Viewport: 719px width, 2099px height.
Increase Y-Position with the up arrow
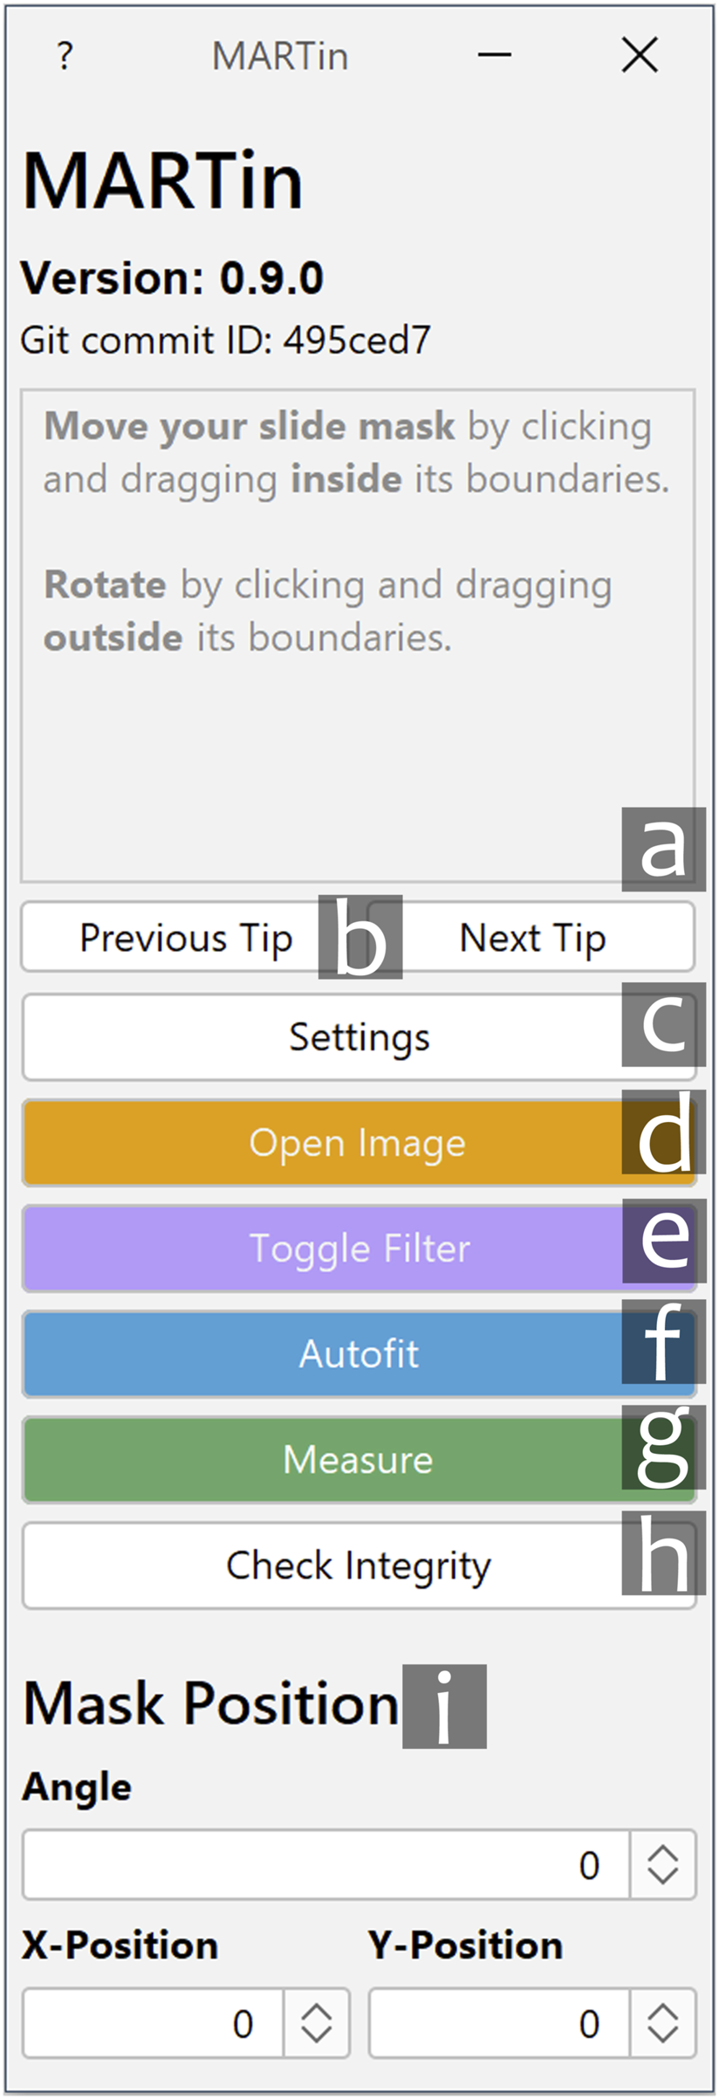(663, 2013)
